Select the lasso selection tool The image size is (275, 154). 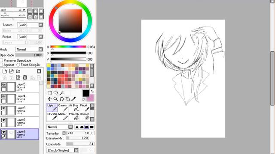56,93
